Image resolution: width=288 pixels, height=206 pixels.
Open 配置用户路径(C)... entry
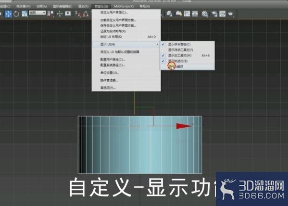pos(126,60)
